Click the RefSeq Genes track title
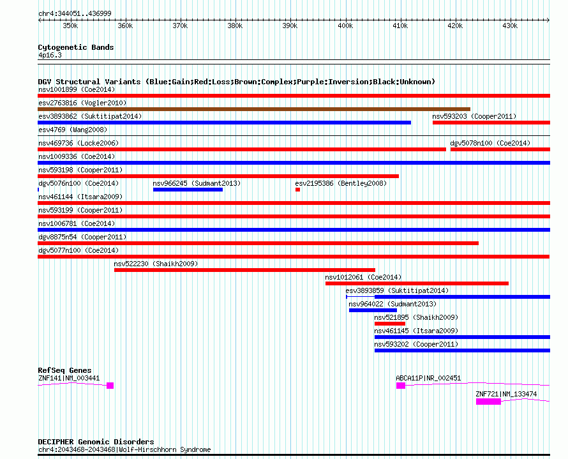Viewport: 568px width, 459px height. [65, 370]
